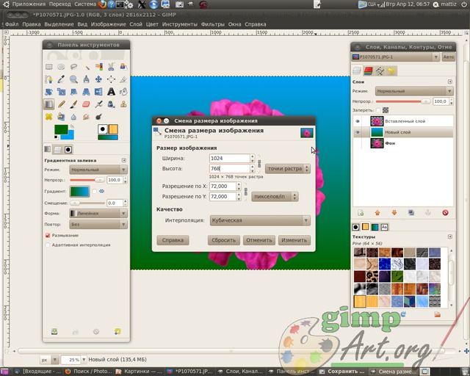Screen dimensions: 470x376
Task: Toggle the gradient reverse checkbox
Action: (x=95, y=191)
